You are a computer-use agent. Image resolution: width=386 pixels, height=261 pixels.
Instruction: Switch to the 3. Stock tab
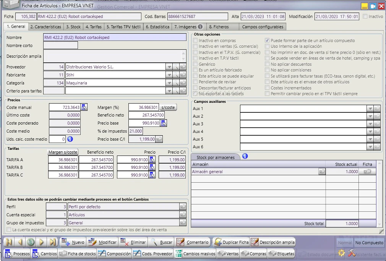pyautogui.click(x=73, y=27)
